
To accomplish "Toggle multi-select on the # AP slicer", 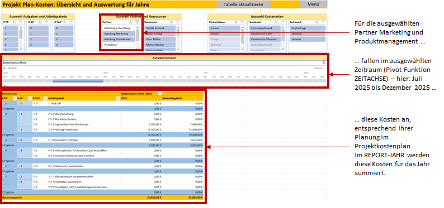I will point(40,22).
